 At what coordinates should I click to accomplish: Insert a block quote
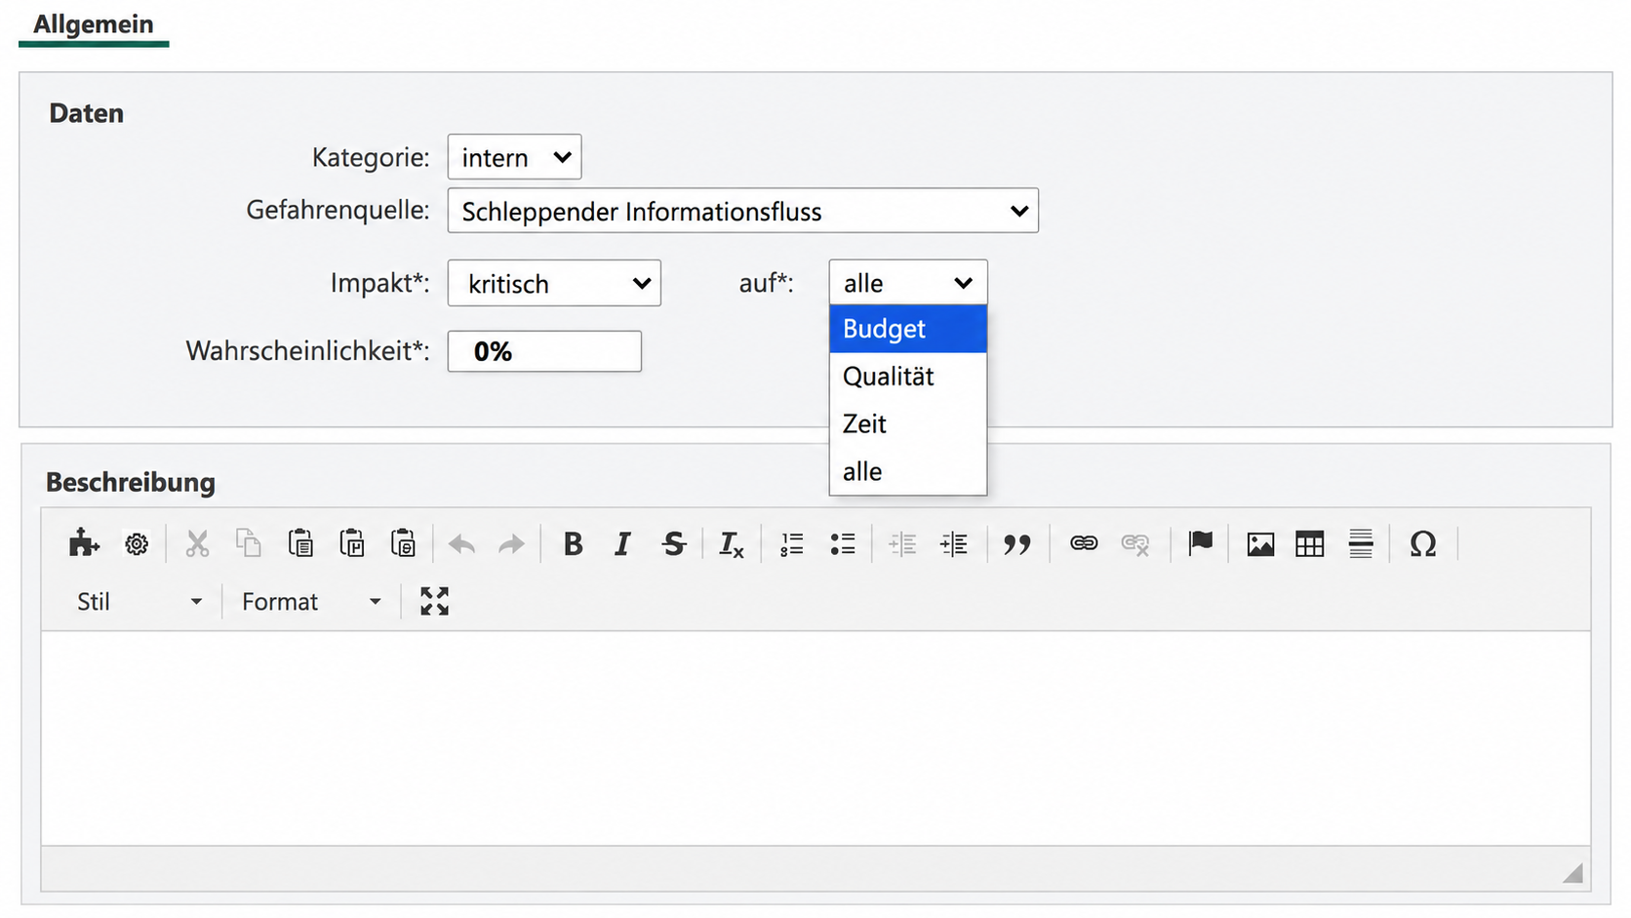pyautogui.click(x=1017, y=543)
